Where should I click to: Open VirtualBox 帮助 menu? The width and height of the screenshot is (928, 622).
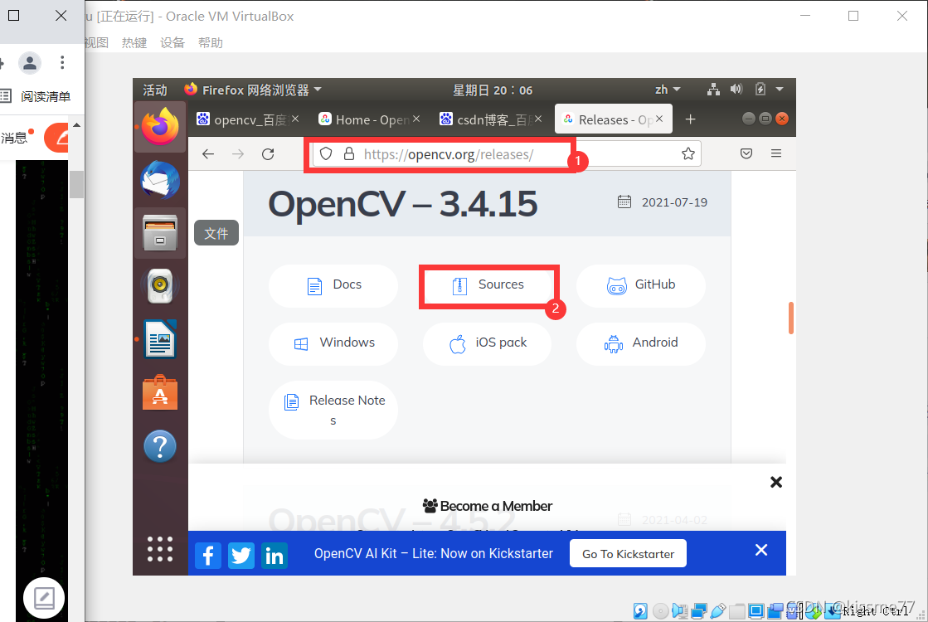click(x=211, y=42)
